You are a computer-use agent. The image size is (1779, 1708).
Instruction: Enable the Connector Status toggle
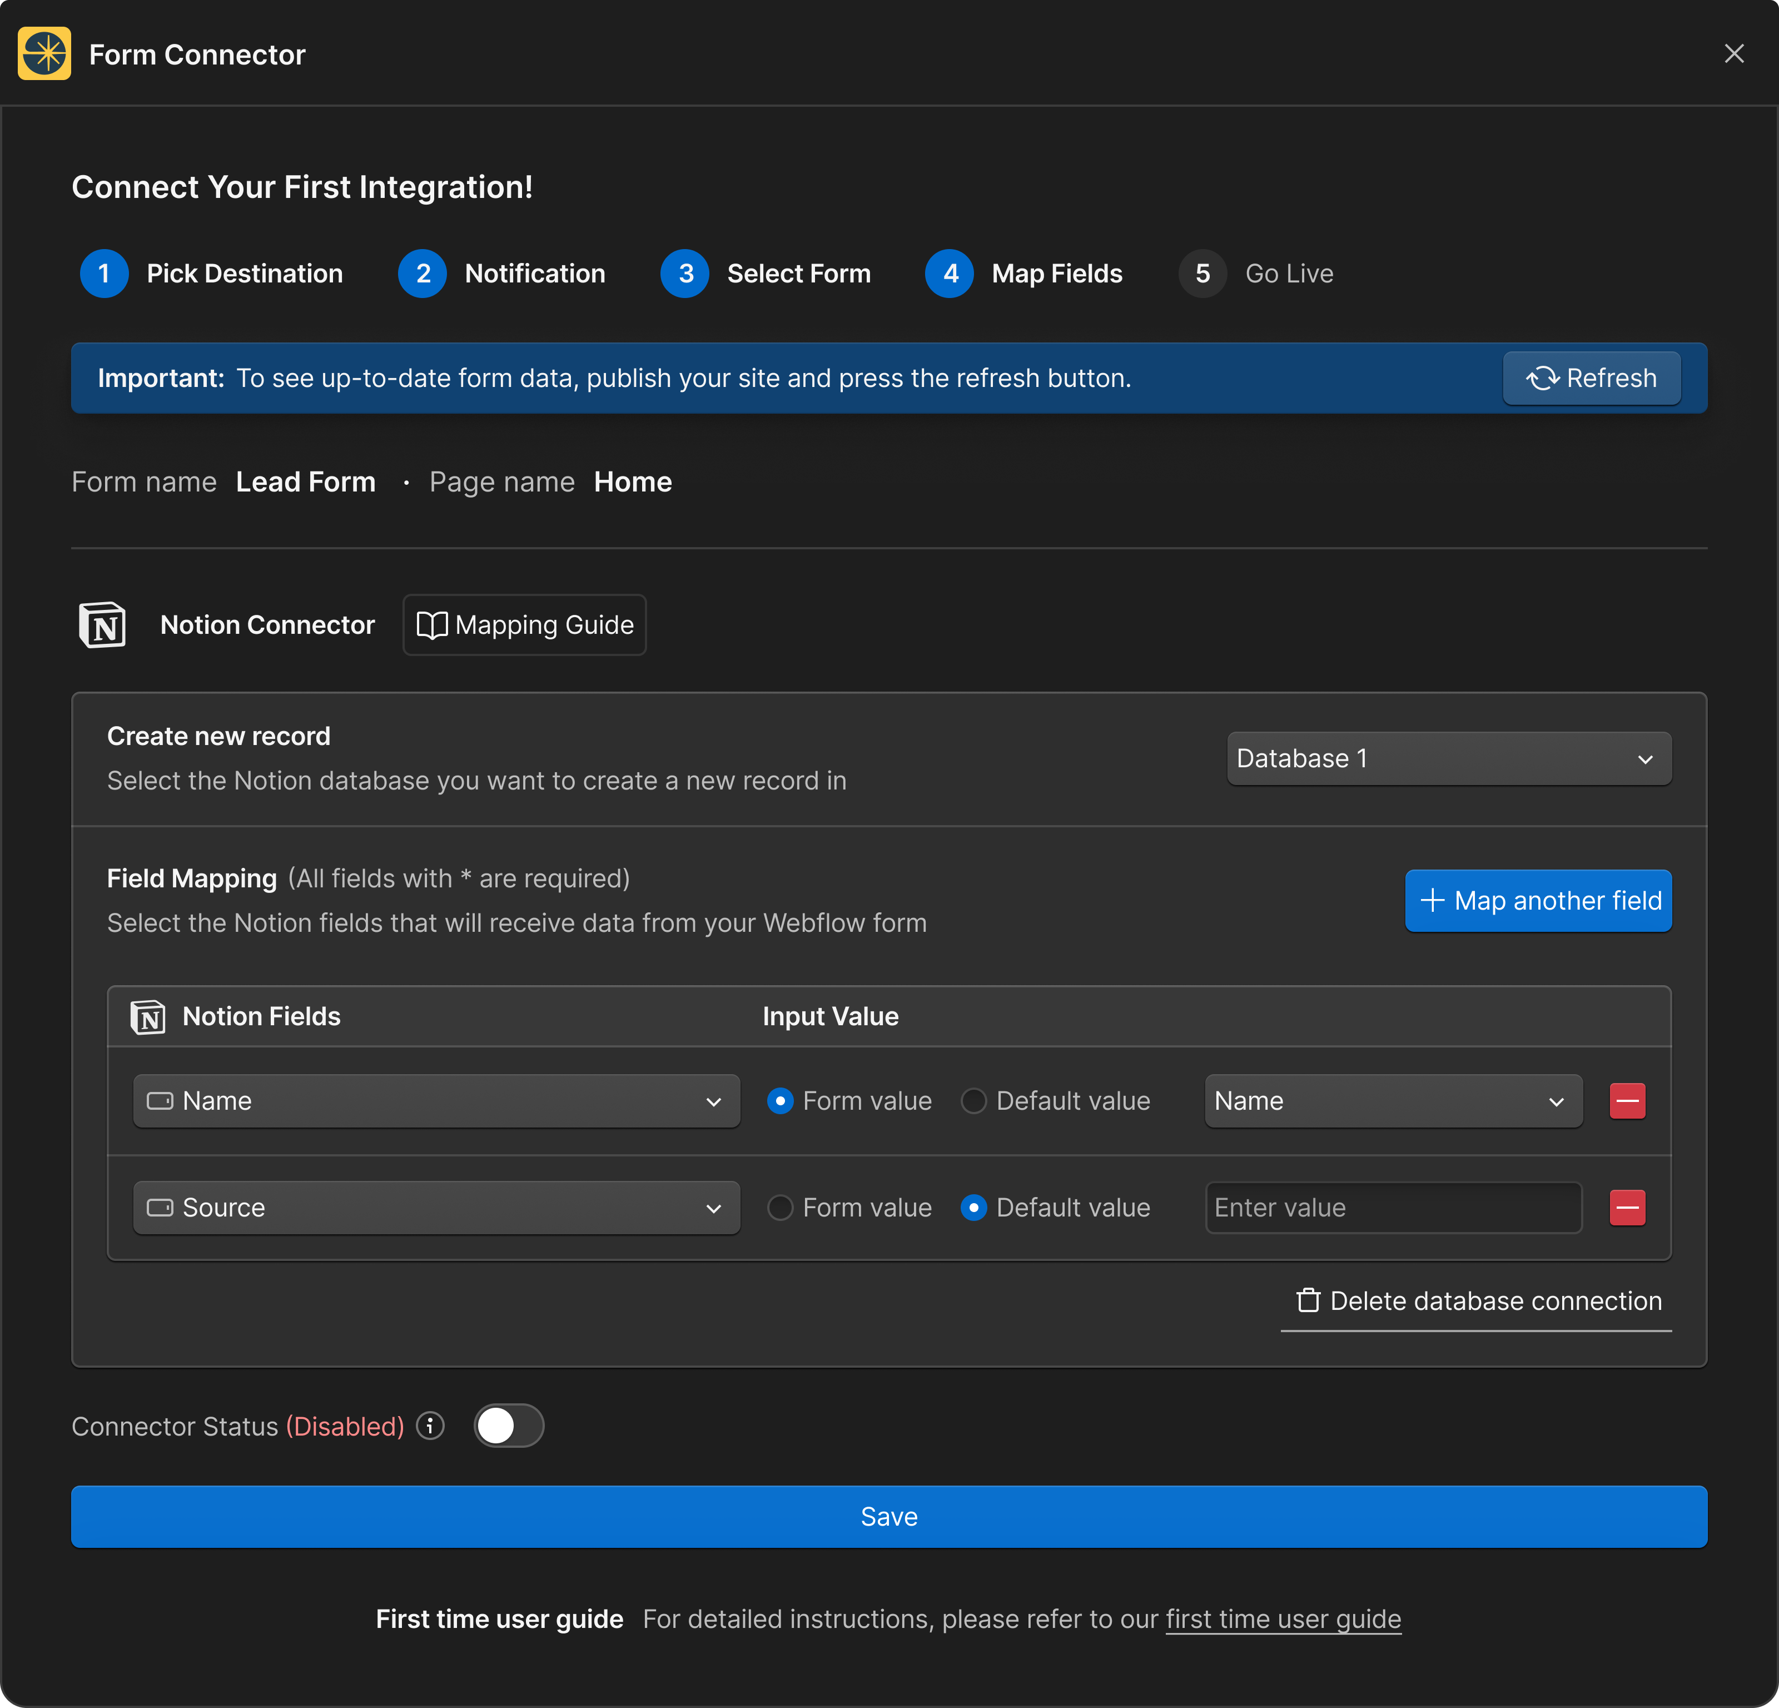508,1426
